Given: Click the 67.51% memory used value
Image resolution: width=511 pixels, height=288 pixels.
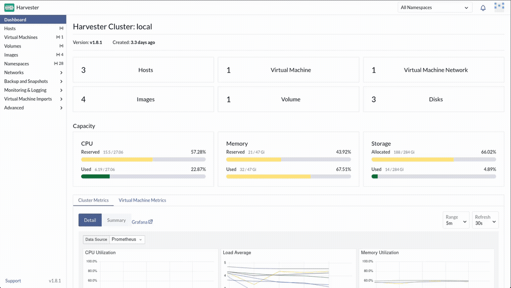Looking at the screenshot, I should [x=343, y=169].
